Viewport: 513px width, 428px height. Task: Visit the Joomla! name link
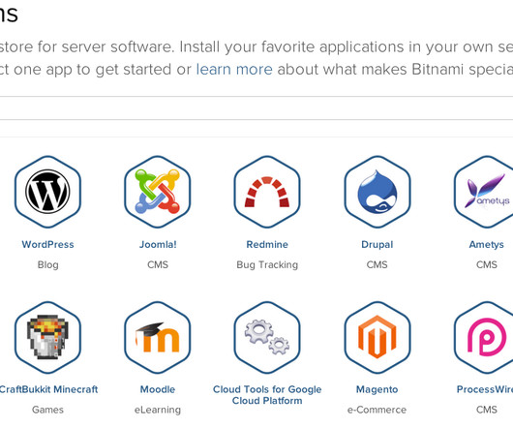tap(158, 244)
